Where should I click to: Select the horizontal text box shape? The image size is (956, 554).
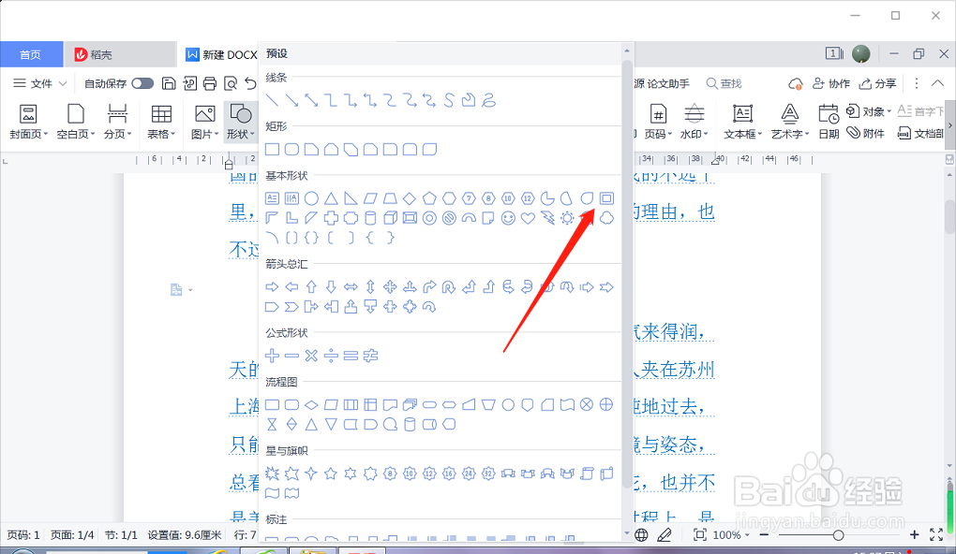click(x=273, y=198)
